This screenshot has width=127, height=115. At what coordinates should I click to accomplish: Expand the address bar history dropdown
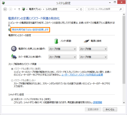[77, 9]
